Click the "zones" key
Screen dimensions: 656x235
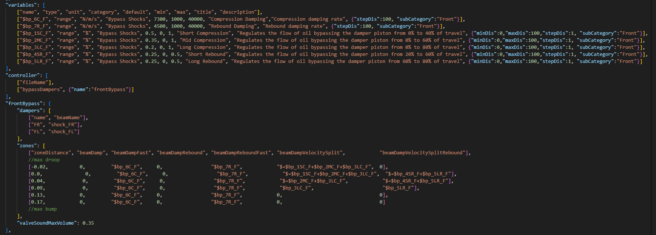point(27,145)
